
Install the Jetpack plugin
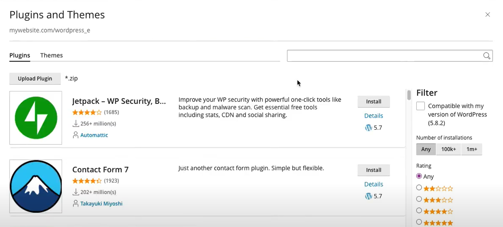pos(373,101)
